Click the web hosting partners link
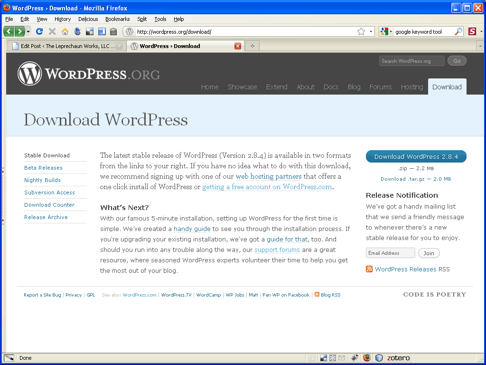The image size is (486, 365). click(269, 176)
